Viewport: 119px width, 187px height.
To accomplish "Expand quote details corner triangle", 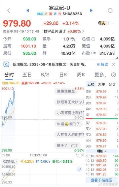I will coord(117,58).
